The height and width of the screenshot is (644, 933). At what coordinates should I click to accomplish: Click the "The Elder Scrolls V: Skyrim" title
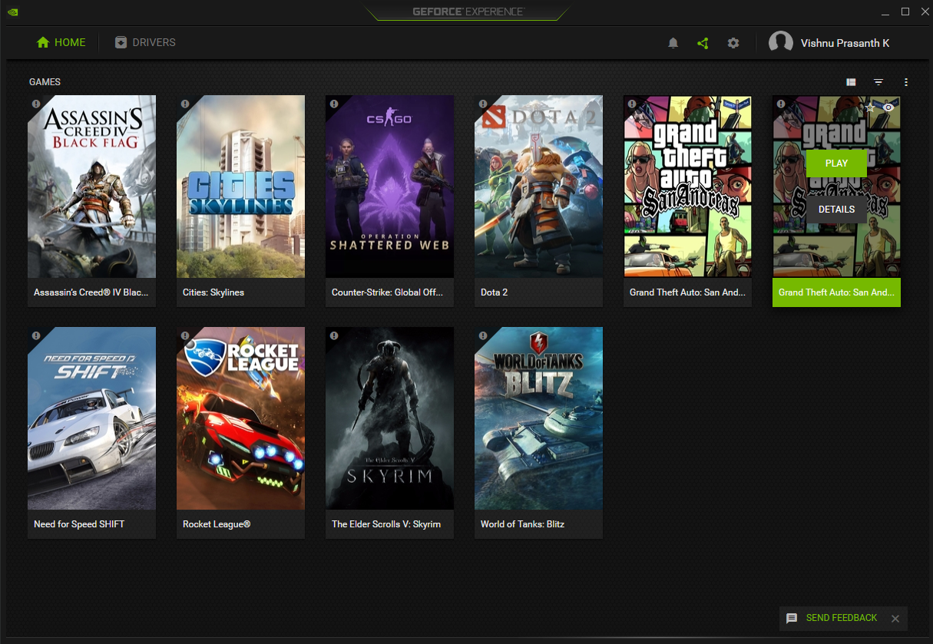(386, 524)
